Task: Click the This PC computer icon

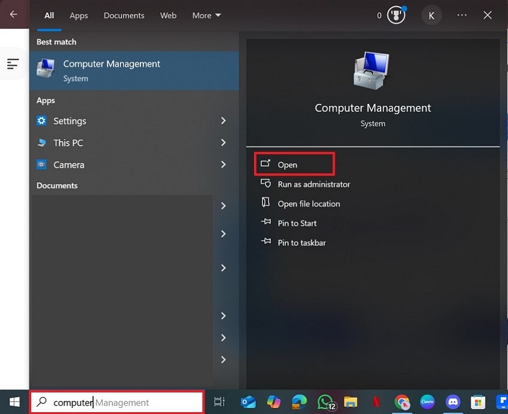Action: click(x=41, y=143)
